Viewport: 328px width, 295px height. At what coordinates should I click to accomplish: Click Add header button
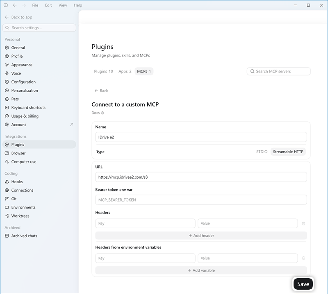coord(201,236)
